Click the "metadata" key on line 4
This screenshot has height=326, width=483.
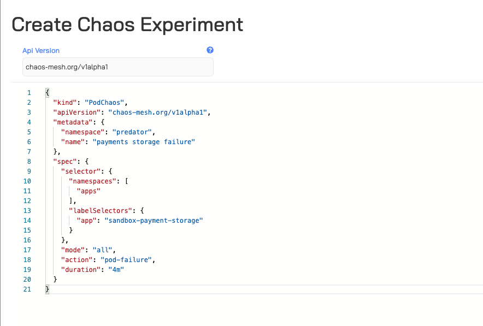pyautogui.click(x=73, y=122)
